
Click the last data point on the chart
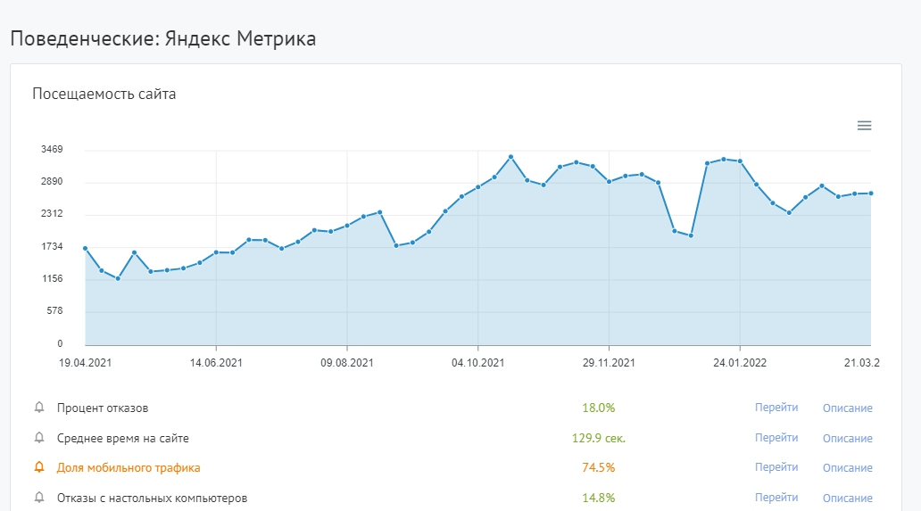[x=870, y=194]
